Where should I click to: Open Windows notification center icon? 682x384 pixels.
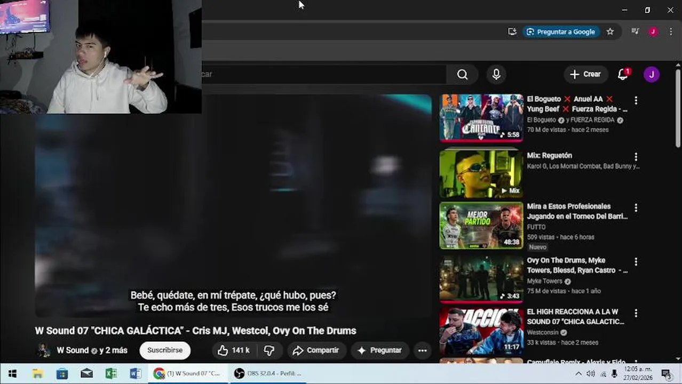(x=666, y=373)
